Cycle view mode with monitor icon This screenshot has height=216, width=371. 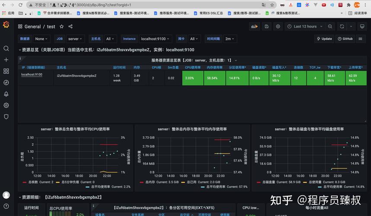coord(362,26)
